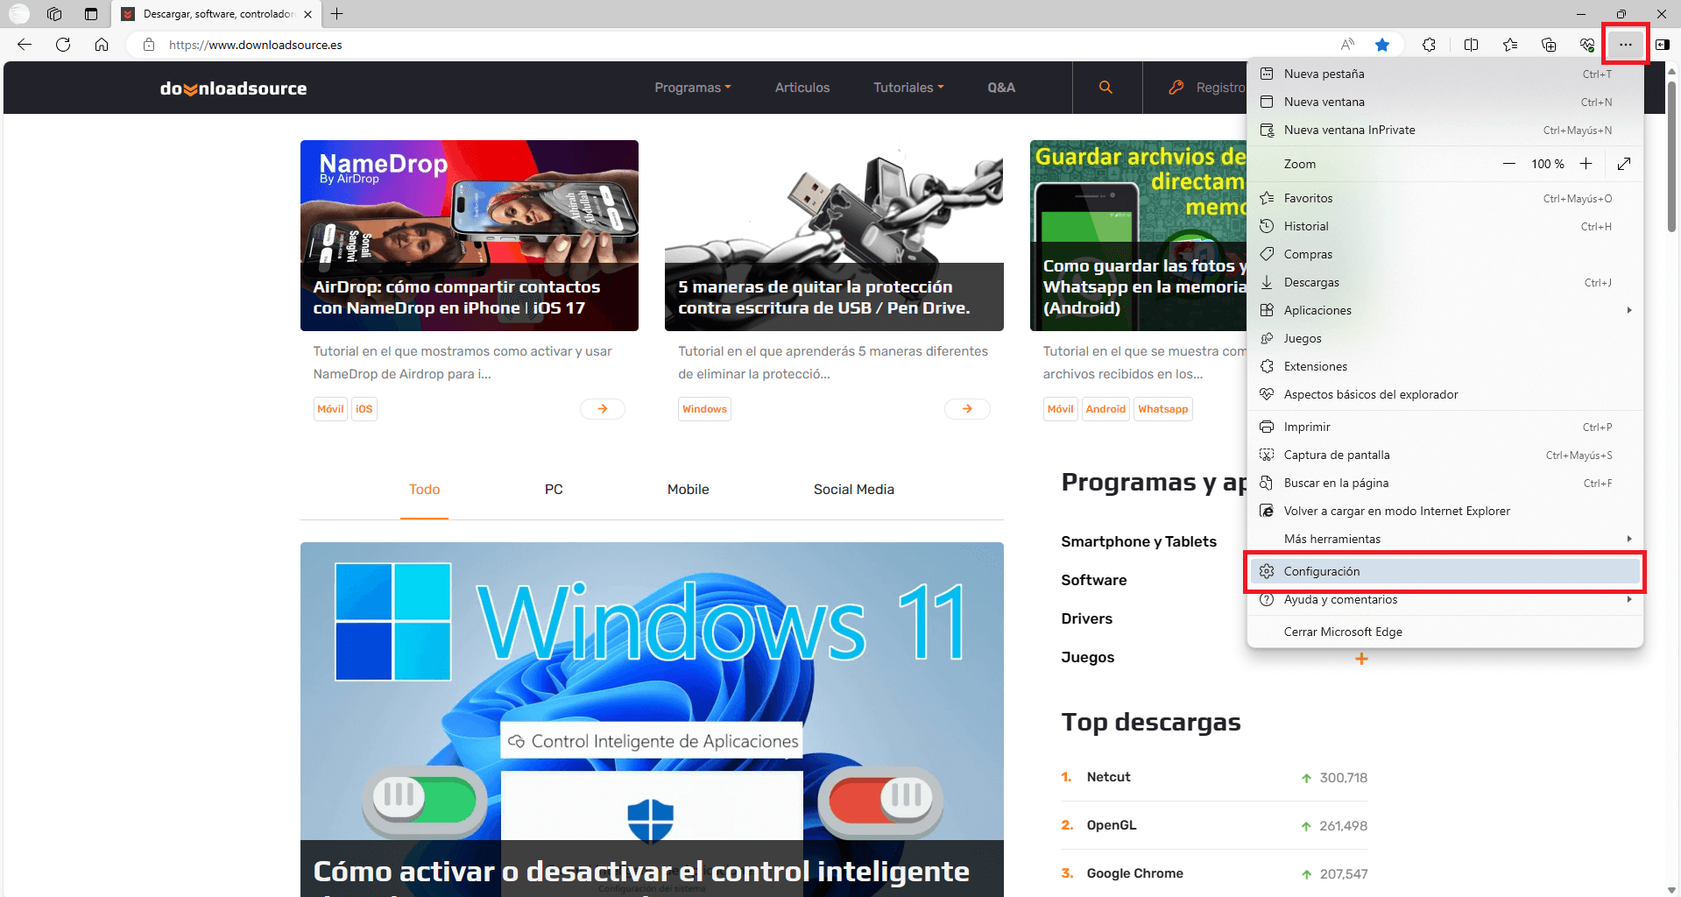Open Nueva ventana InPrivate
Image resolution: width=1681 pixels, height=897 pixels.
click(x=1444, y=130)
